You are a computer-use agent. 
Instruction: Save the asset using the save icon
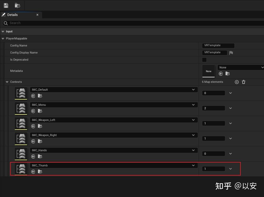click(6, 5)
